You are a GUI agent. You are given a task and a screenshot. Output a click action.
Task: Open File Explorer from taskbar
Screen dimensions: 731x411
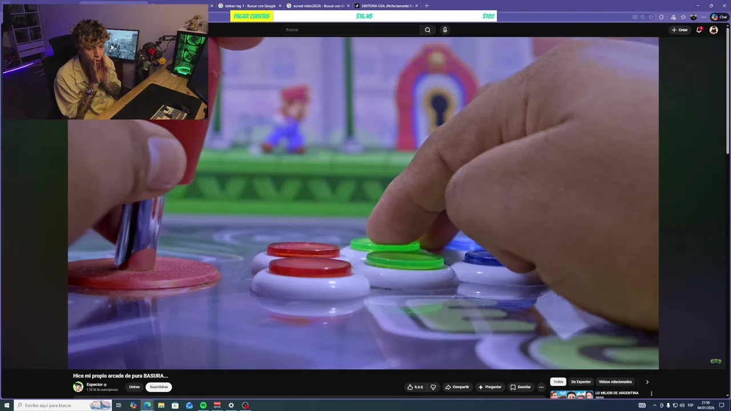161,405
